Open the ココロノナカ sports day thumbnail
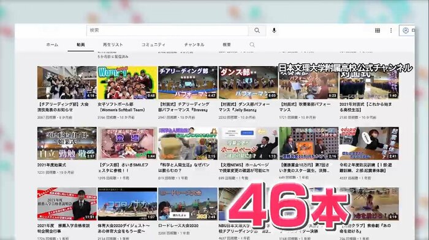The height and width of the screenshot is (240, 429). coord(127,204)
